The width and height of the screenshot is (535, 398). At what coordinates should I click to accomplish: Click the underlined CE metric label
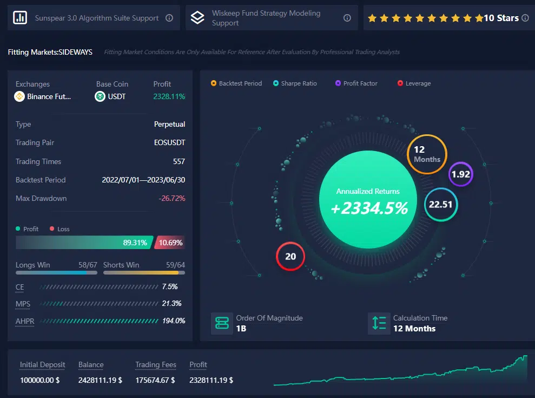[20, 286]
